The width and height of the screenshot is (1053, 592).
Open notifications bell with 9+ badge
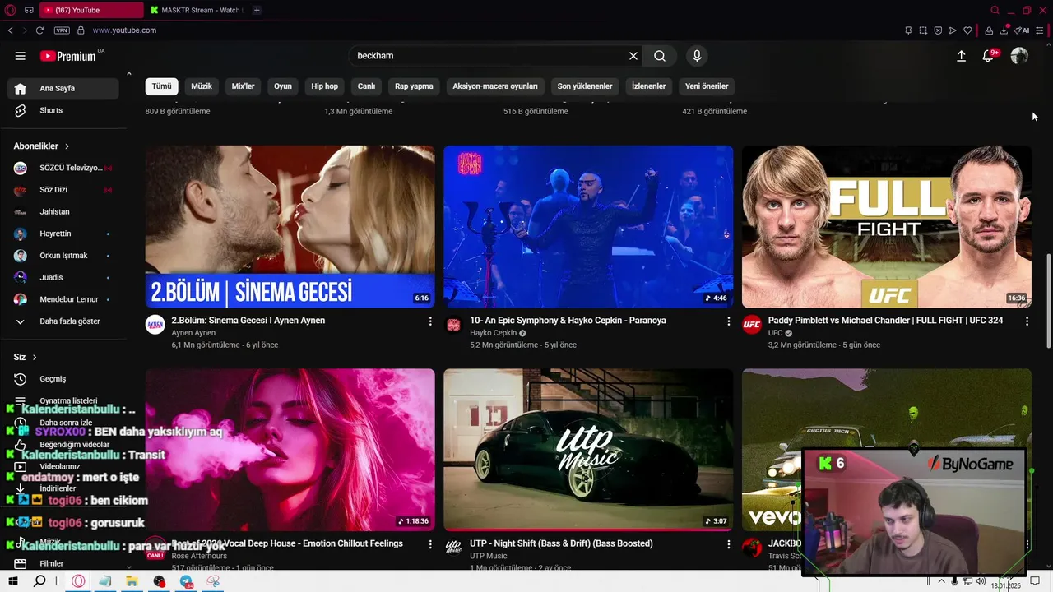[990, 55]
